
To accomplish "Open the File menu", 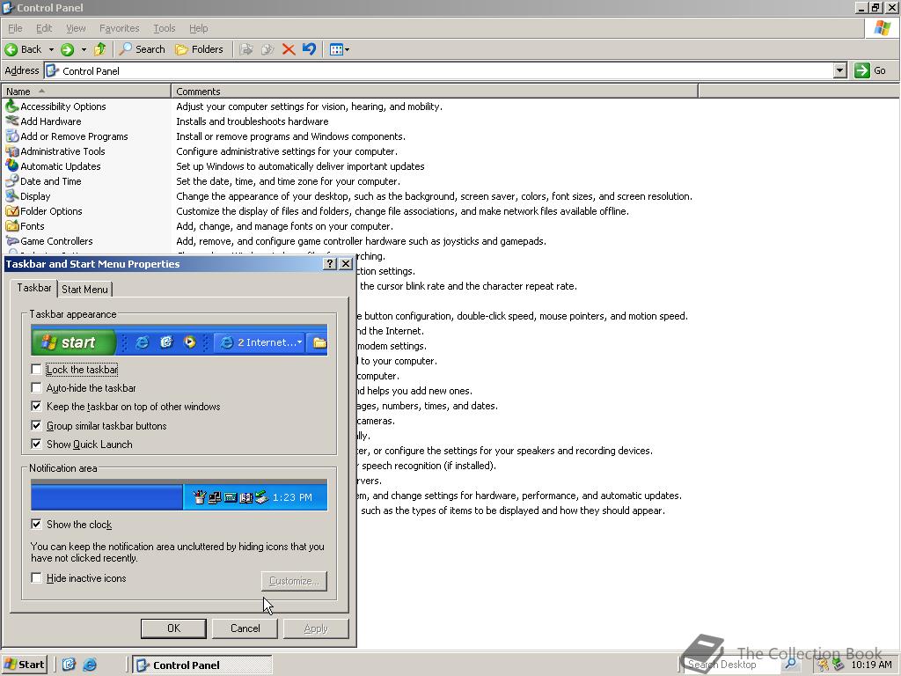I will pos(16,28).
